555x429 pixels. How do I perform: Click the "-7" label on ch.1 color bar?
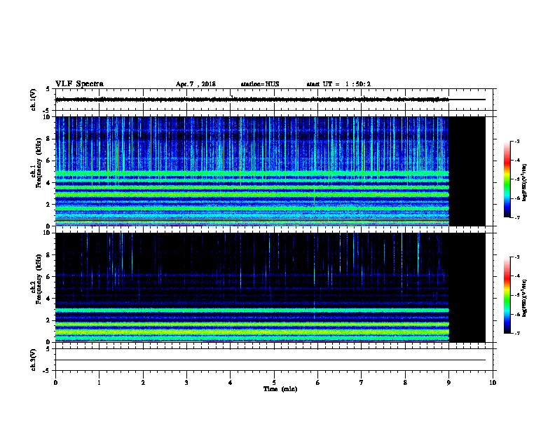click(x=516, y=217)
